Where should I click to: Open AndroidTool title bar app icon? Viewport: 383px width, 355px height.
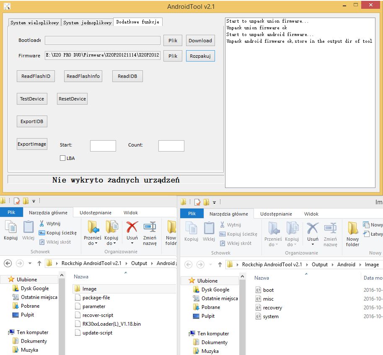7,6
